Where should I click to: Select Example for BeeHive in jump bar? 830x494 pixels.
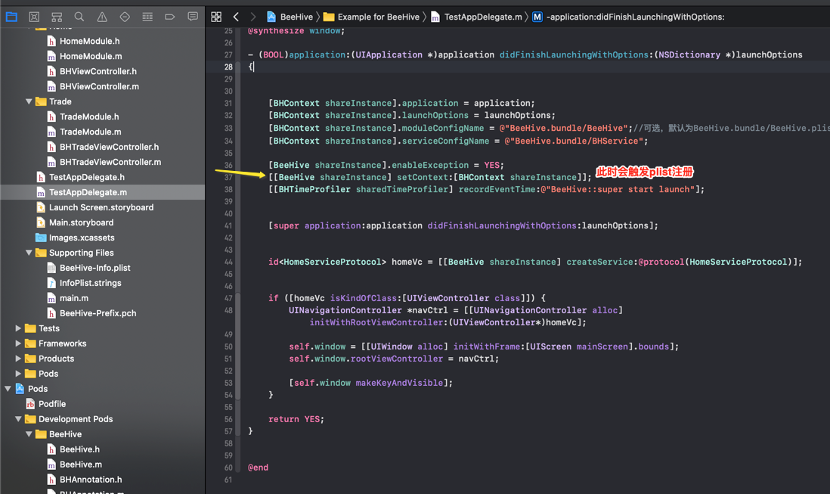(371, 17)
